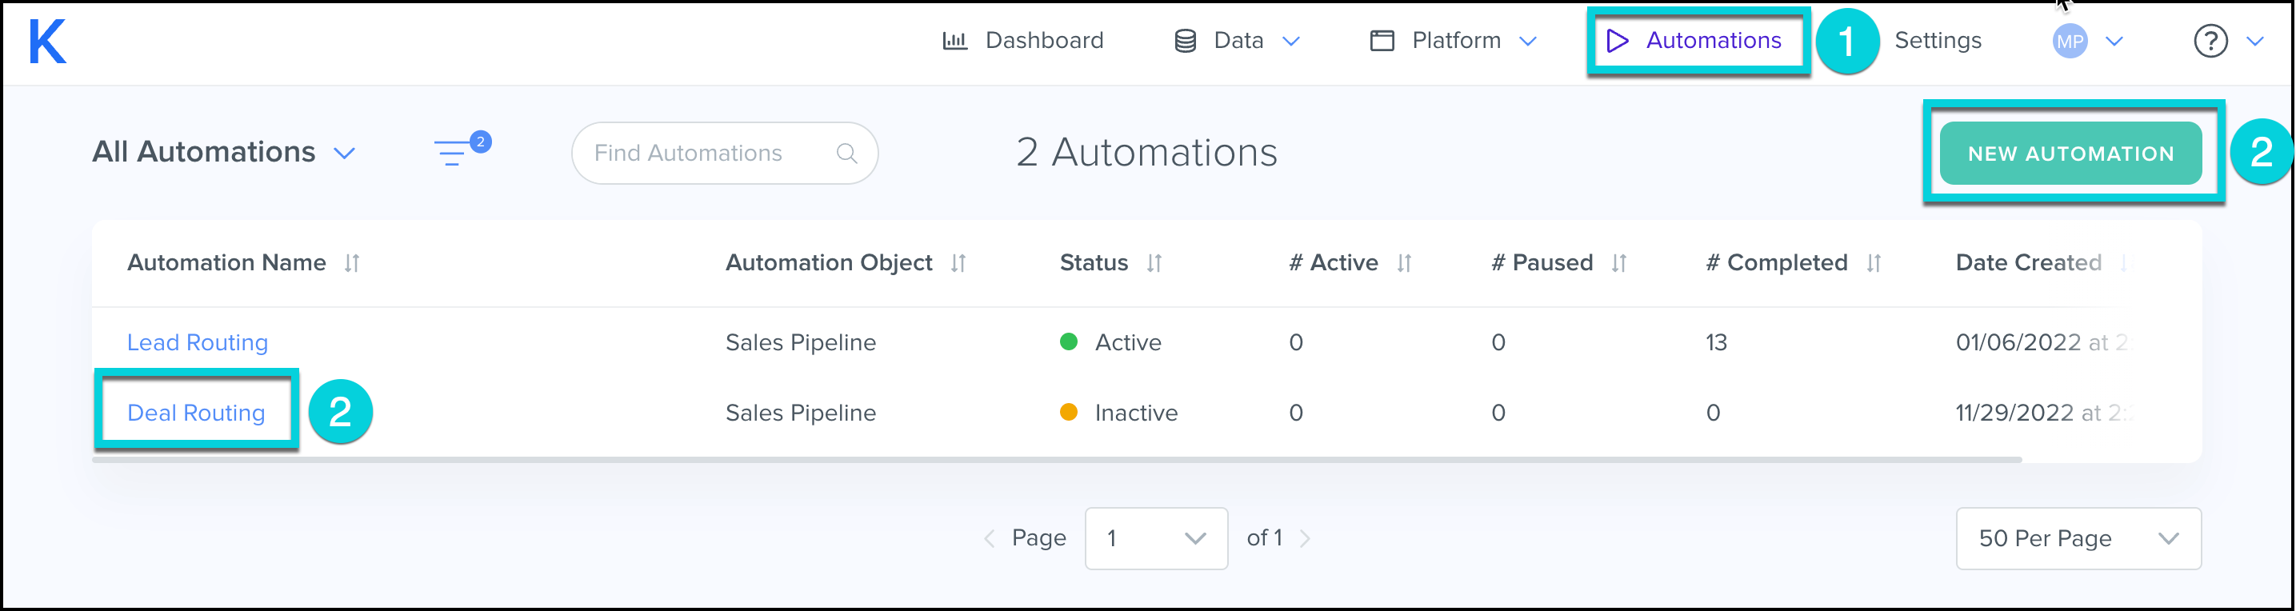Open the Deal Routing automation link
Viewport: 2296px width, 611px height.
tap(196, 413)
